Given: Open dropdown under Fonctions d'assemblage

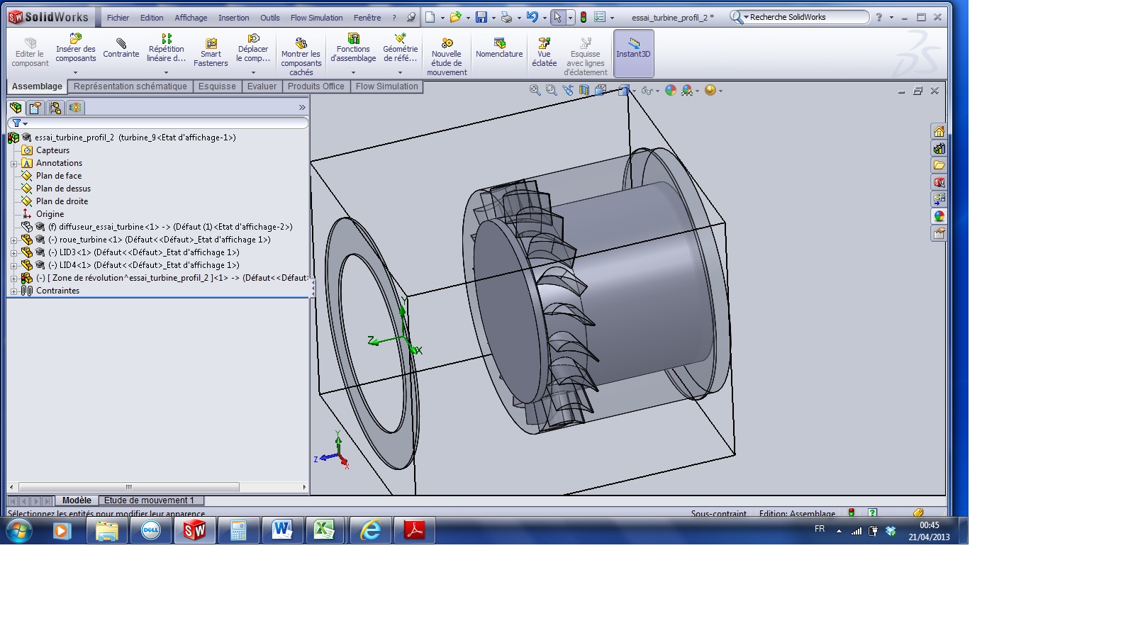Looking at the screenshot, I should point(353,72).
